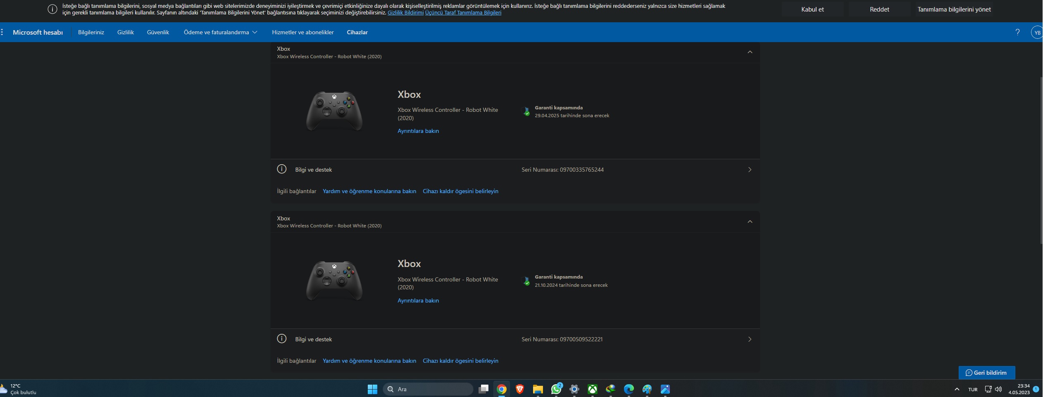The width and height of the screenshot is (1043, 397).
Task: Open Ayrıntılara bakın for second controller
Action: coord(418,300)
